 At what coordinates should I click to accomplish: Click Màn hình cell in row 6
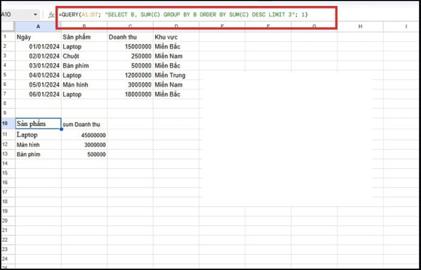[84, 85]
